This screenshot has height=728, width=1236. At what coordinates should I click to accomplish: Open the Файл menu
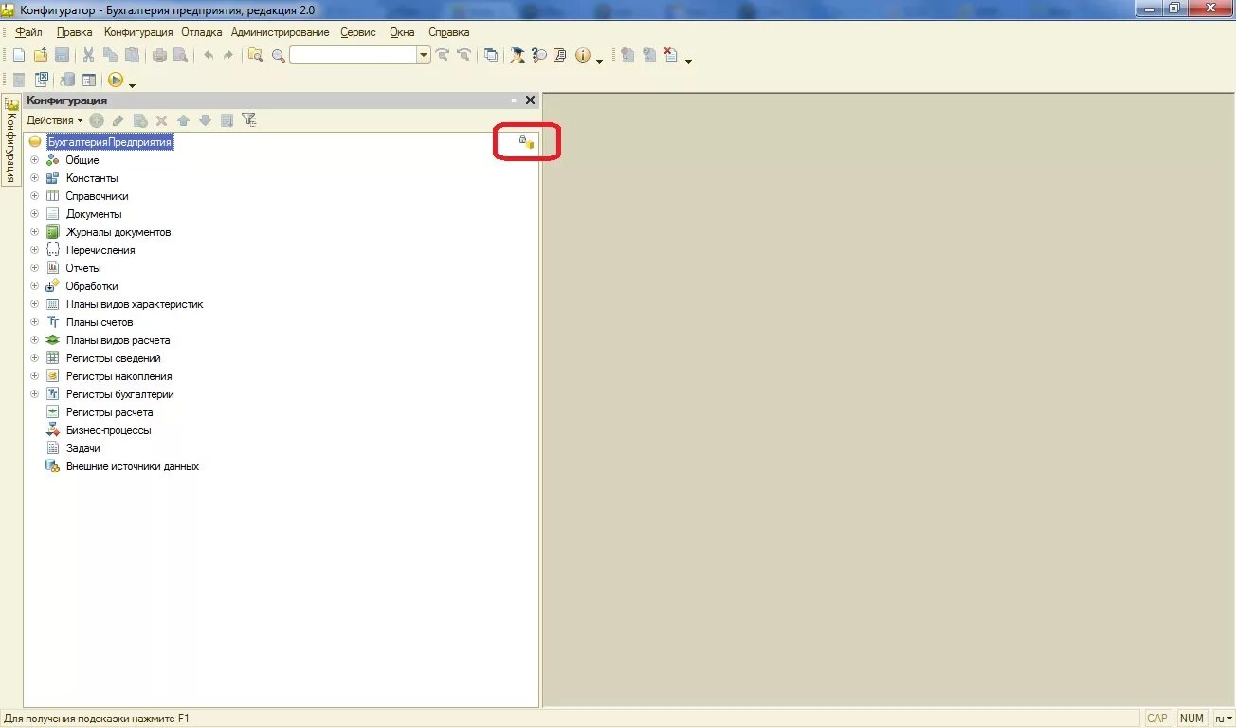(x=28, y=32)
